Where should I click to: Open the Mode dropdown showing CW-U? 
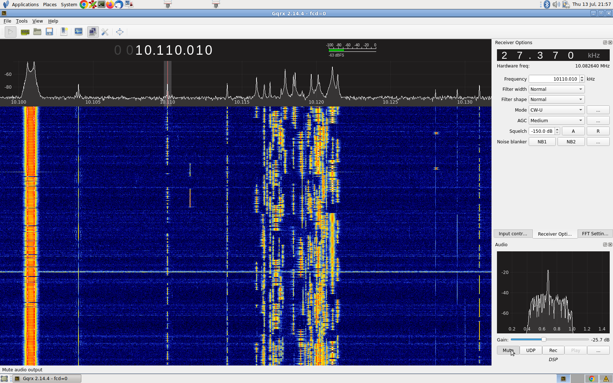556,110
